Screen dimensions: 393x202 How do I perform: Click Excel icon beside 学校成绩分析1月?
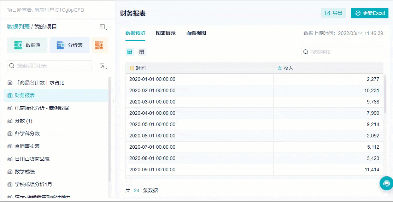click(10, 184)
